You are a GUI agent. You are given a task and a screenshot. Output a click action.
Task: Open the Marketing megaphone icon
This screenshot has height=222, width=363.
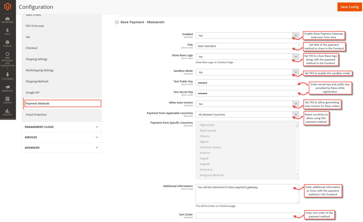8,88
